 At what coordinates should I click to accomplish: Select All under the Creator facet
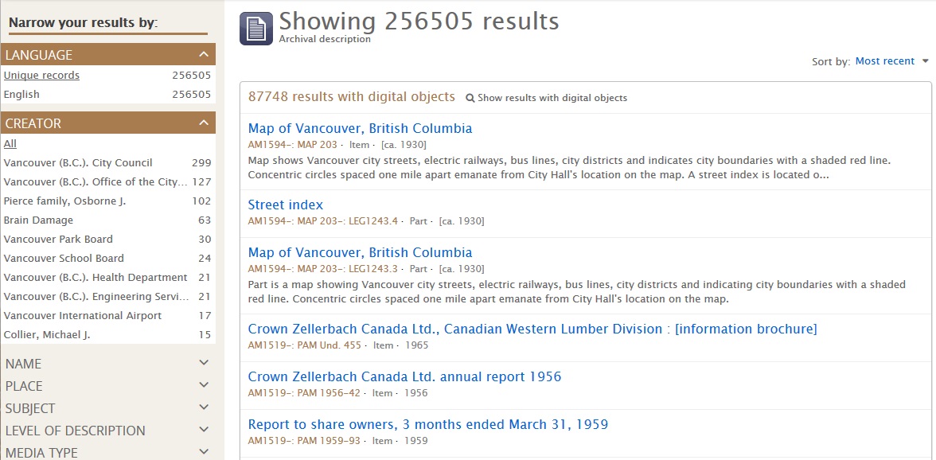click(x=10, y=144)
